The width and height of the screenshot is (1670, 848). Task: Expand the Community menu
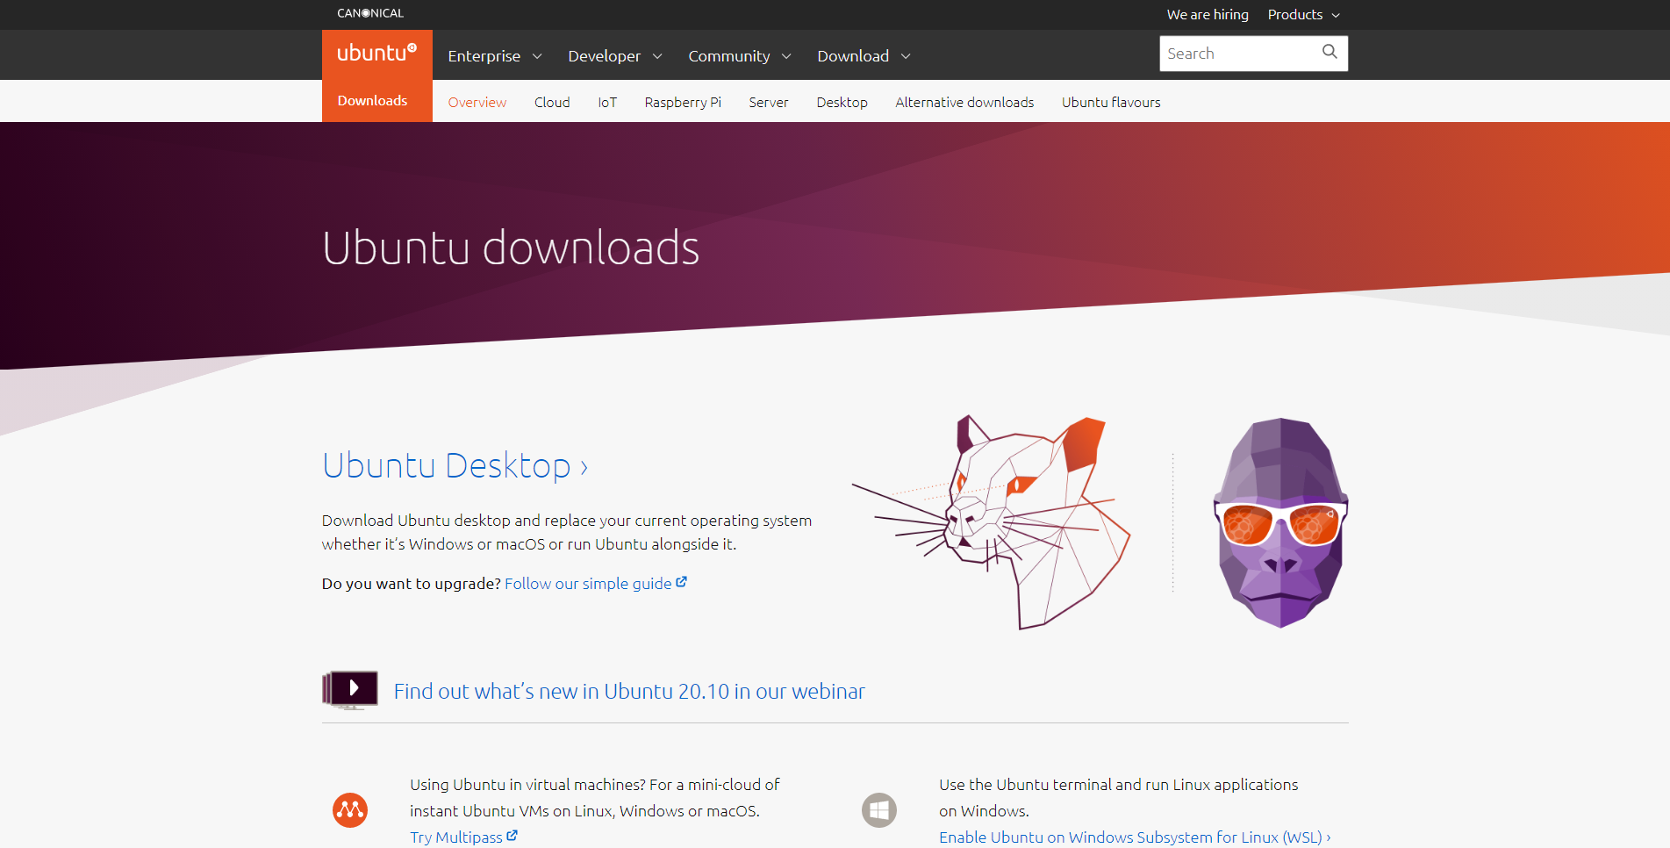pos(740,56)
